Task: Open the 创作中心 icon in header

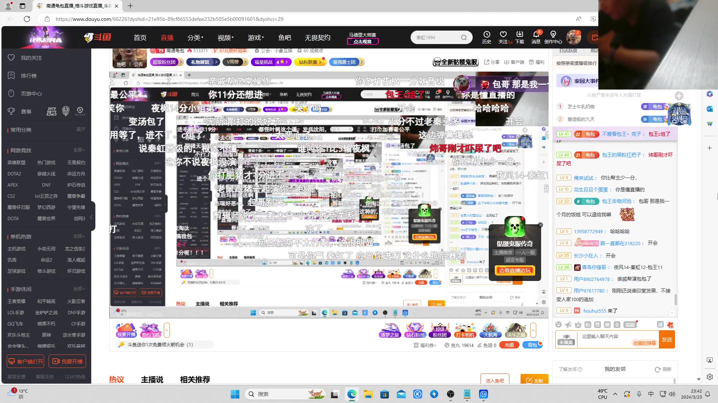Action: 553,37
